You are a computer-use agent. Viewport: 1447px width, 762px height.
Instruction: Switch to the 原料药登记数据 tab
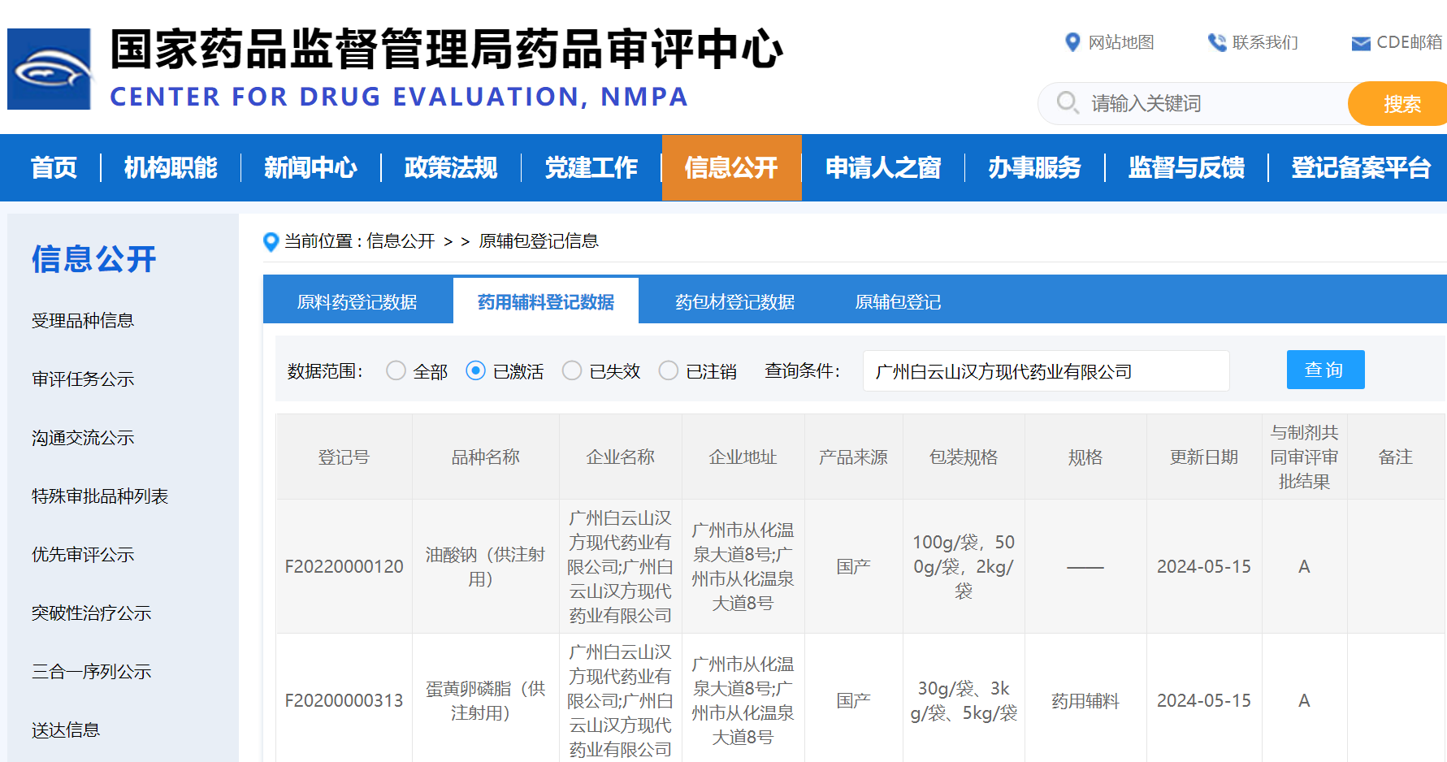(x=357, y=302)
